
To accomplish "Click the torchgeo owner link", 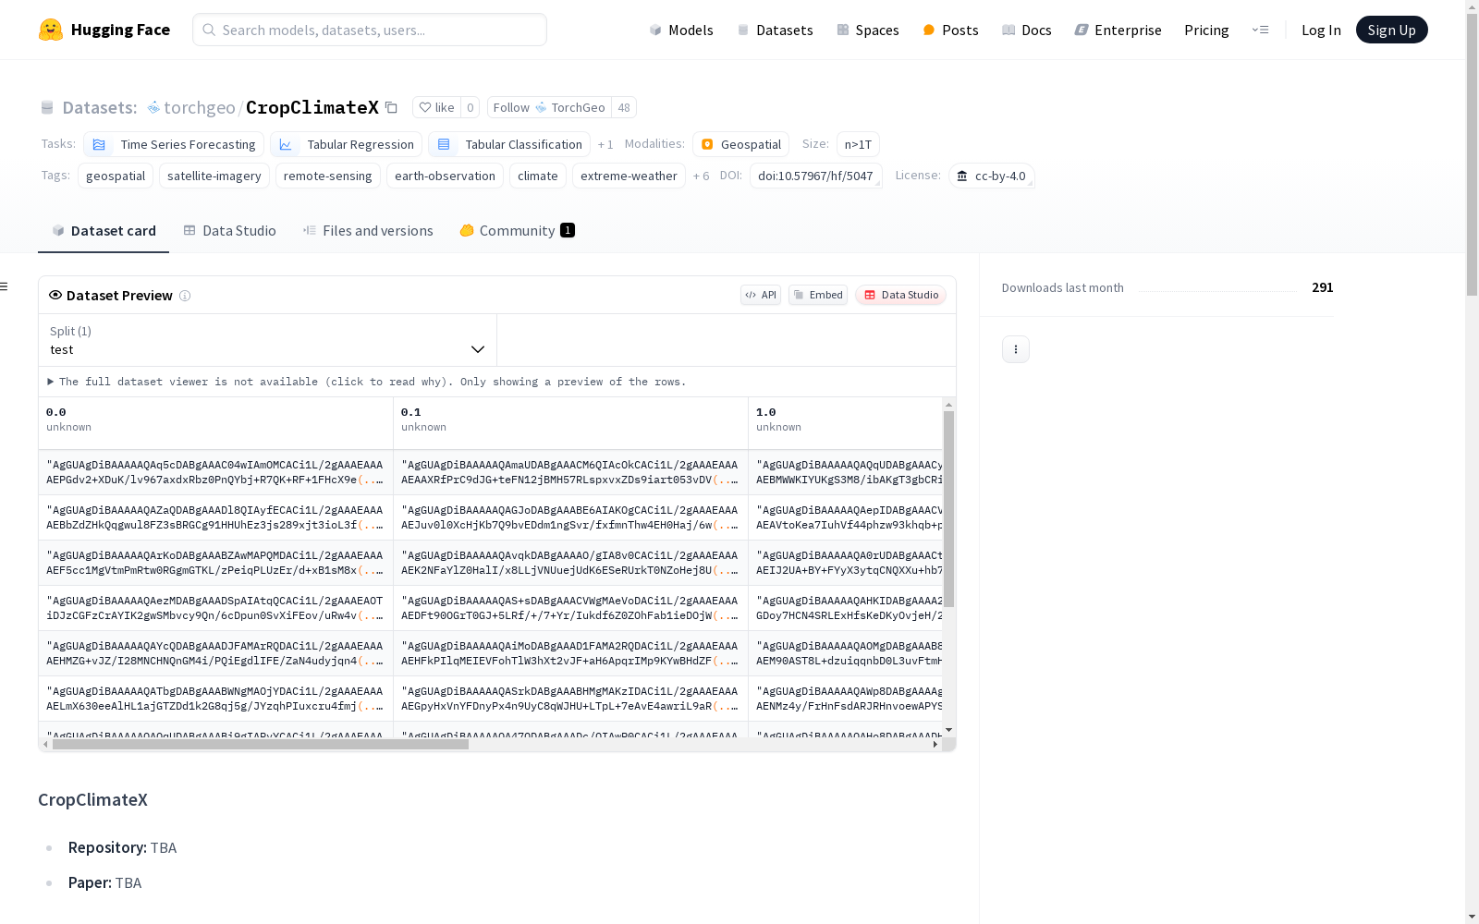I will (200, 107).
